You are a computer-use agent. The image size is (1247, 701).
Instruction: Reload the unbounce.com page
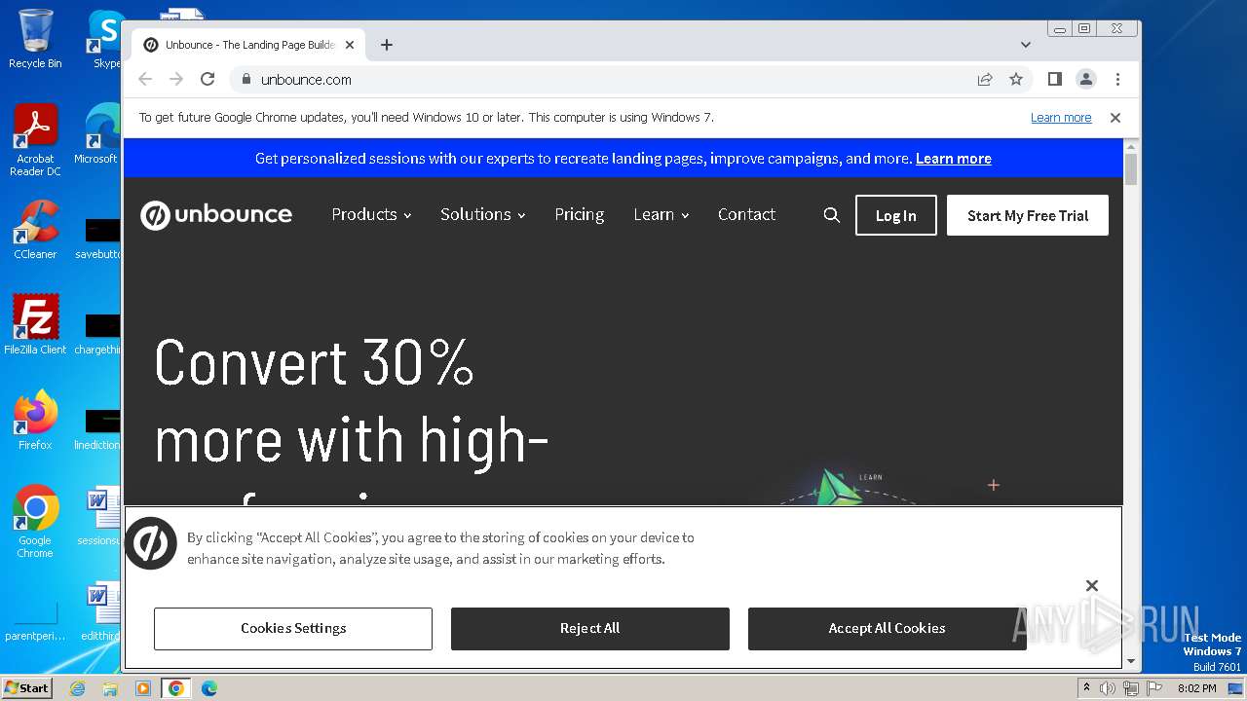208,79
